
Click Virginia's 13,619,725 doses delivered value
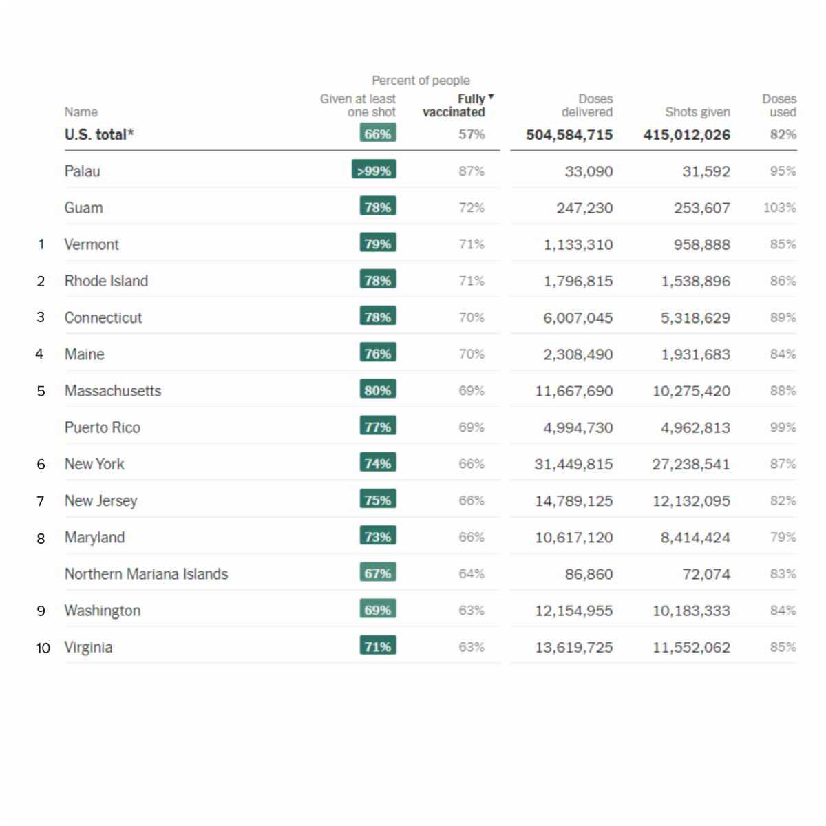pyautogui.click(x=574, y=648)
